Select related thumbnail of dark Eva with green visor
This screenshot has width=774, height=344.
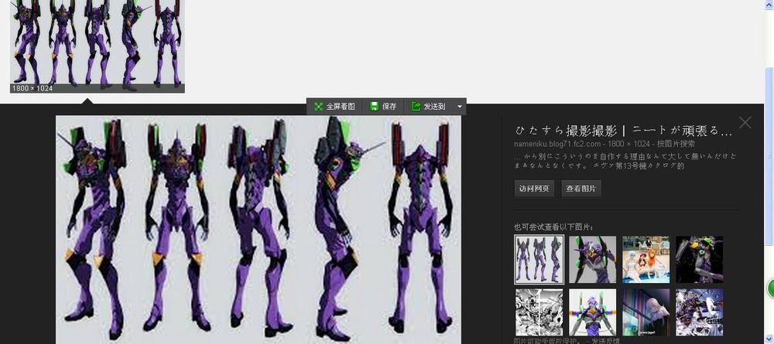click(699, 259)
